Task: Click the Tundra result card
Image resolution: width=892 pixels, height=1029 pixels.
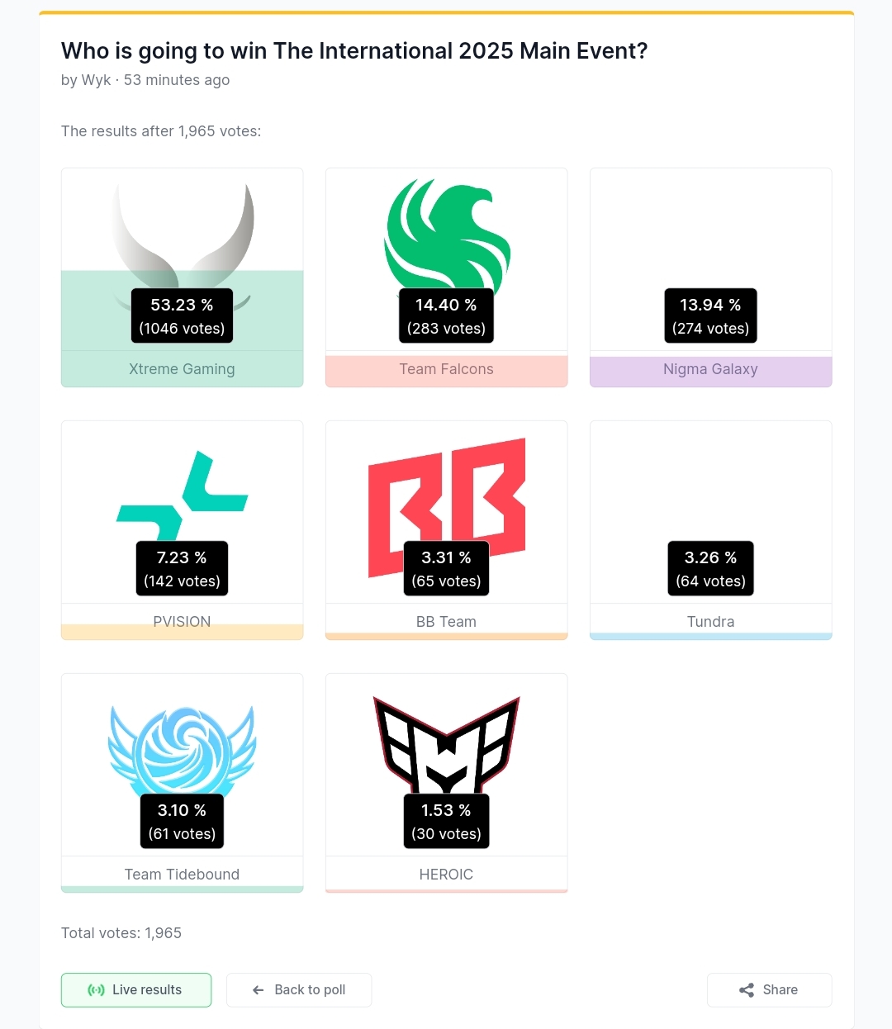Action: [711, 530]
